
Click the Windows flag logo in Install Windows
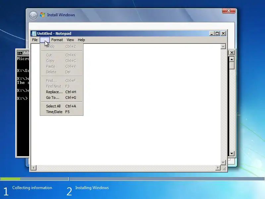pyautogui.click(x=42, y=15)
